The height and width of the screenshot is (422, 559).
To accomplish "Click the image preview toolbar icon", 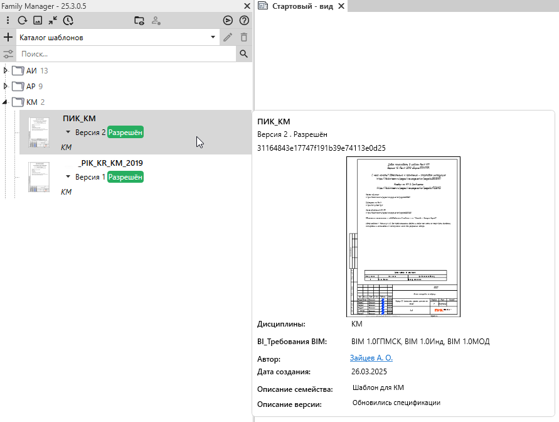I will tap(38, 20).
